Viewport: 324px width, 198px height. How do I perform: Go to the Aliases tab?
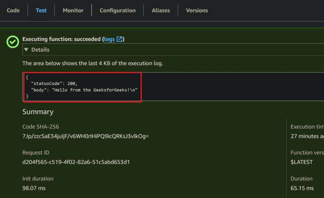161,10
